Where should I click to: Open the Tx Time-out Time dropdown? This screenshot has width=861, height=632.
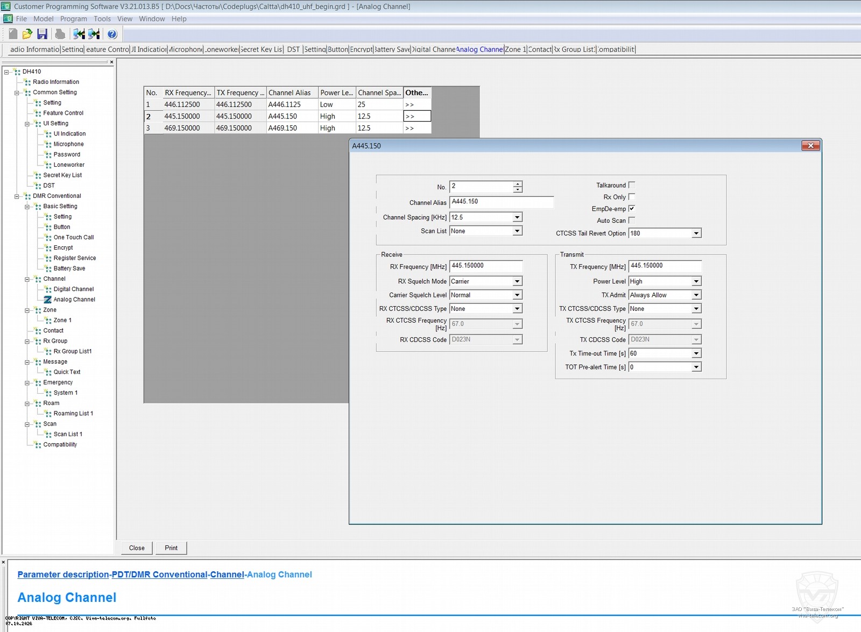click(x=696, y=353)
